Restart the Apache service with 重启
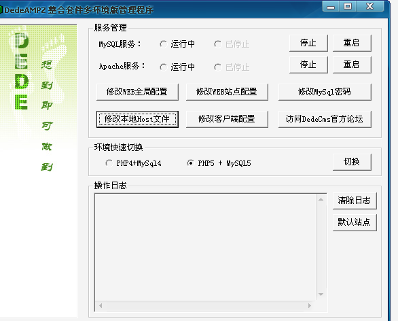 point(352,65)
